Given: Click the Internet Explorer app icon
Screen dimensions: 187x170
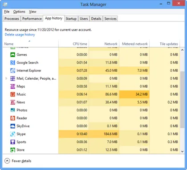Looking at the screenshot, I should (12, 71).
